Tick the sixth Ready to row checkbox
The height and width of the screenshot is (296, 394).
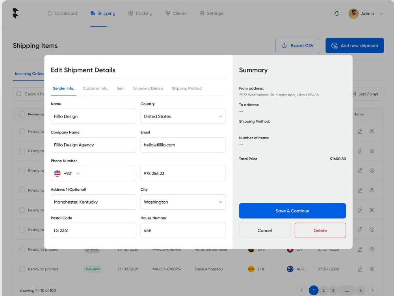pyautogui.click(x=22, y=230)
